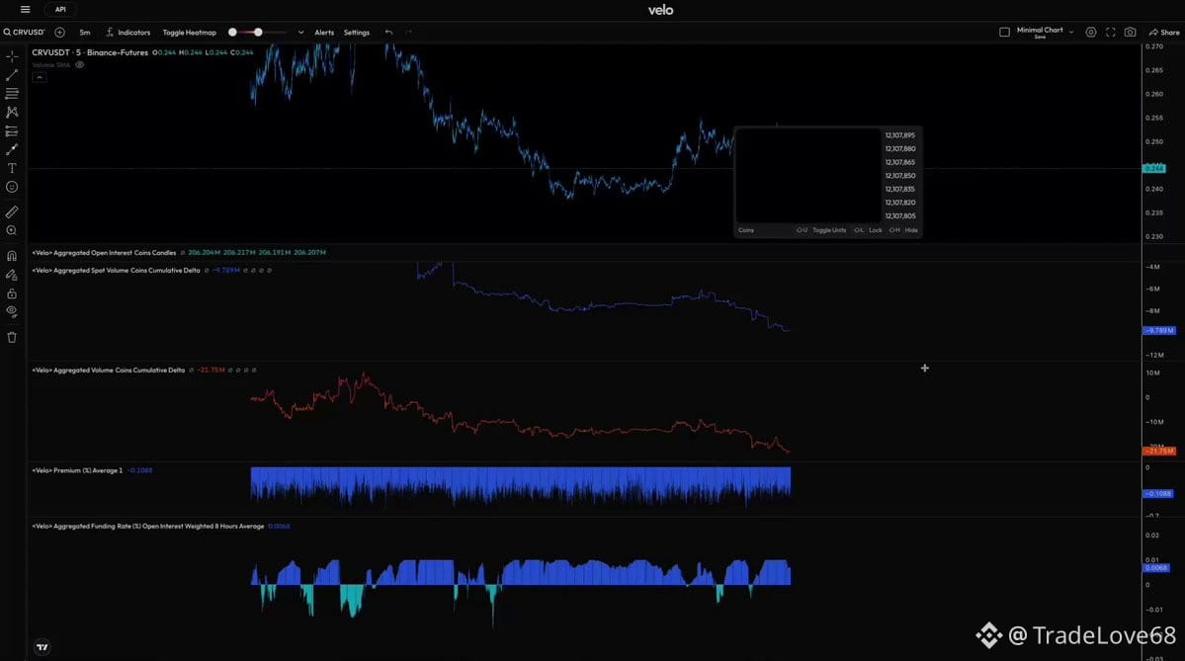Select the Aggregated Volume Coins Cumulative Delta legend
The height and width of the screenshot is (661, 1185).
(x=109, y=371)
